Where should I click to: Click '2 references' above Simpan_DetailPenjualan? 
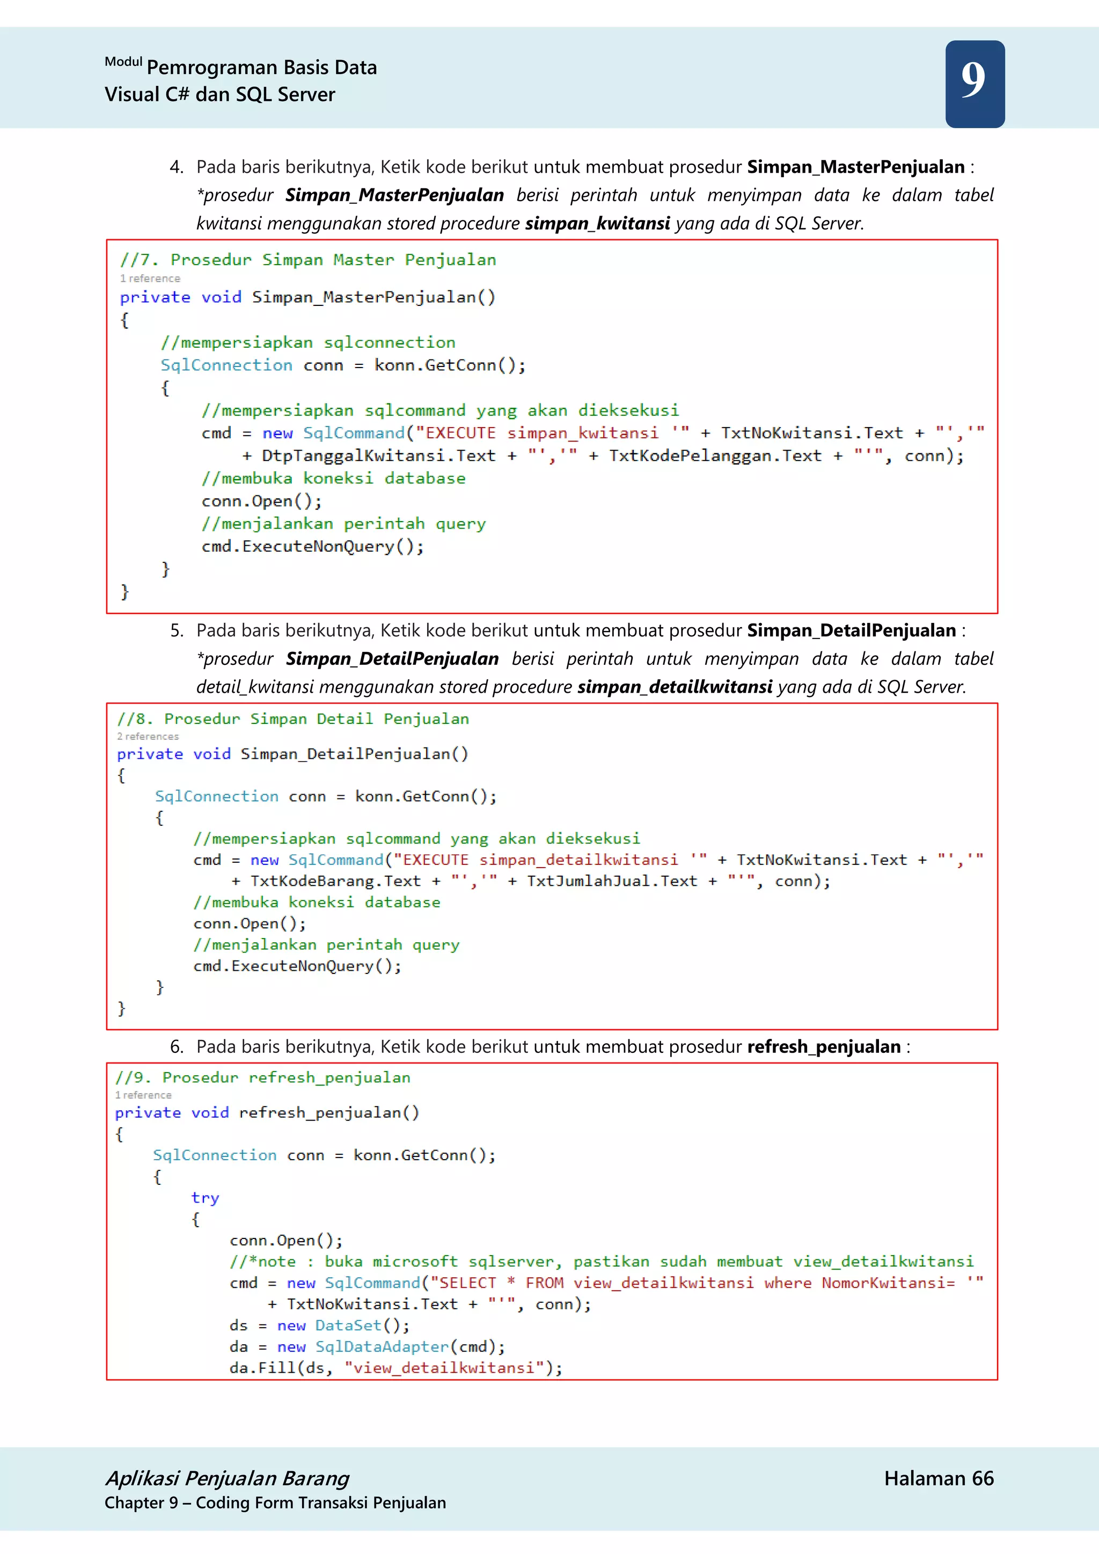[148, 736]
